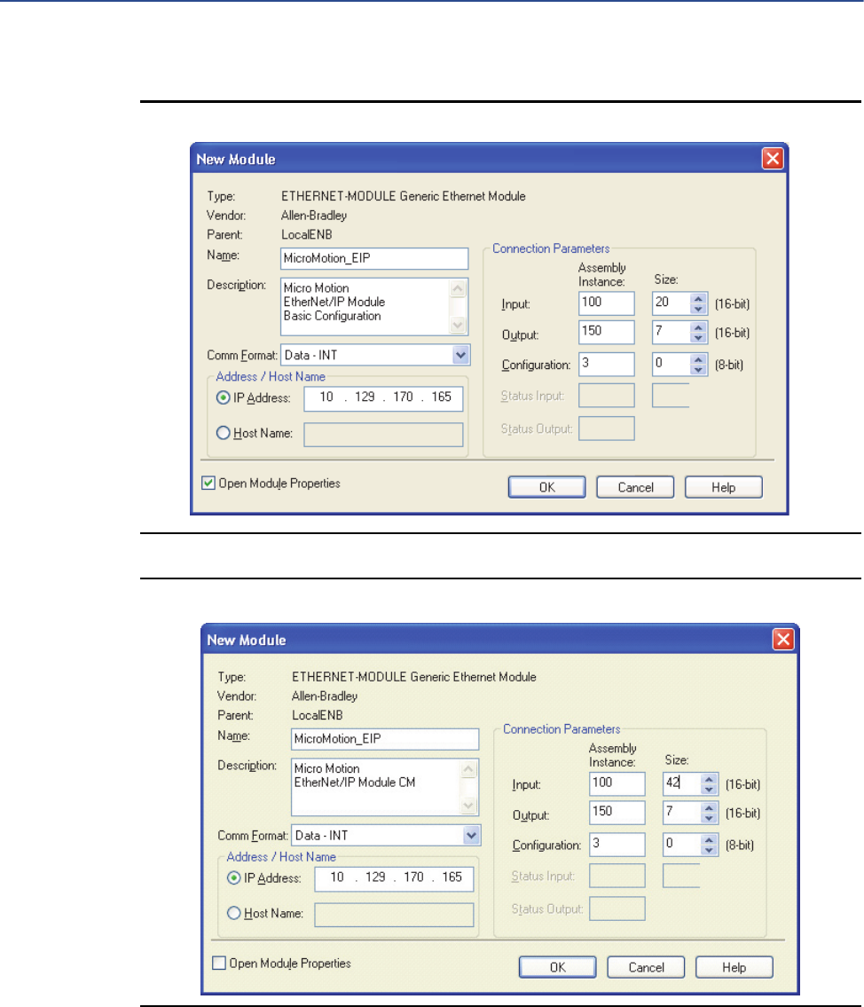This screenshot has width=864, height=1007.
Task: Increase Output size spinner in lower dialog
Action: [709, 808]
